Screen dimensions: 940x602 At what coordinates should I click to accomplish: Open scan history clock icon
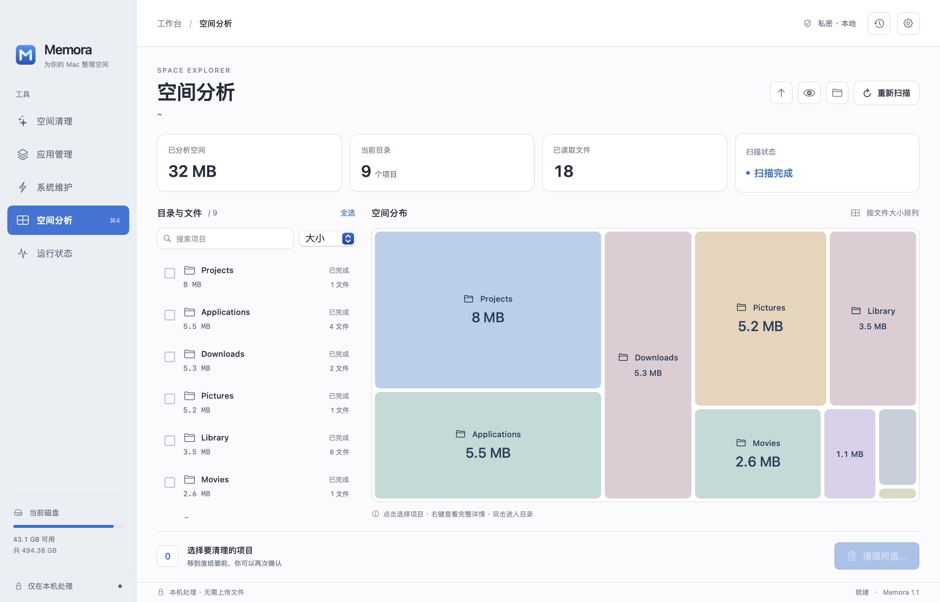pos(879,23)
